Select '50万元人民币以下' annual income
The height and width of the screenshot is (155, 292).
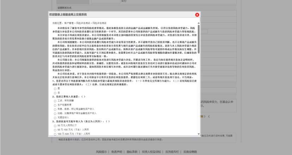[55, 126]
